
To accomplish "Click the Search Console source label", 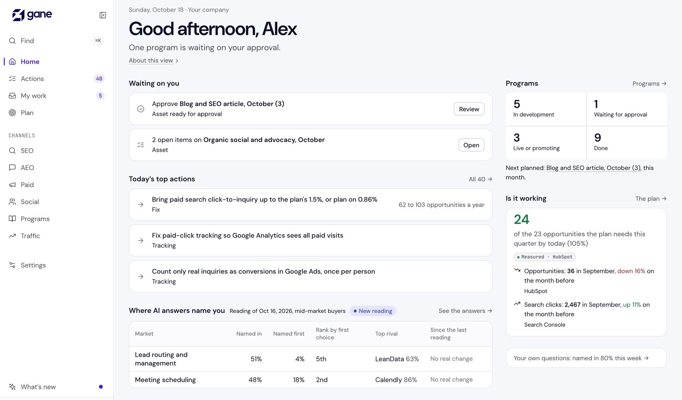I will (x=544, y=325).
